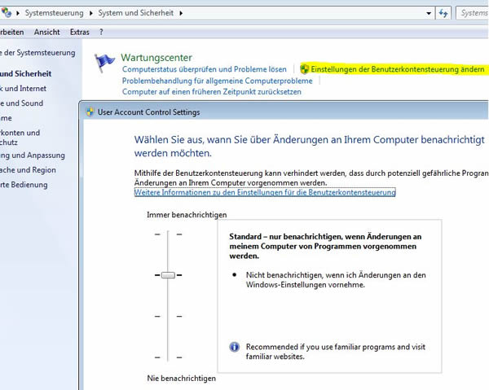Set slider to bottom Nie benachrichtigen tick
Viewport: 489px width, 390px height.
tap(168, 357)
